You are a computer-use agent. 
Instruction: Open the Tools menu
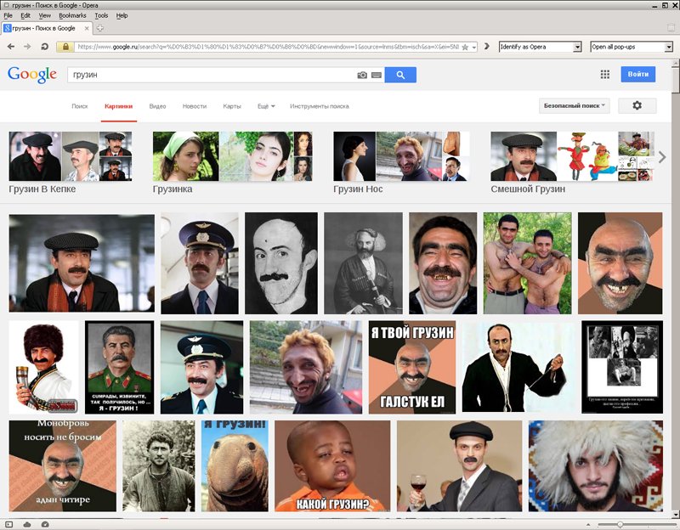pyautogui.click(x=101, y=15)
